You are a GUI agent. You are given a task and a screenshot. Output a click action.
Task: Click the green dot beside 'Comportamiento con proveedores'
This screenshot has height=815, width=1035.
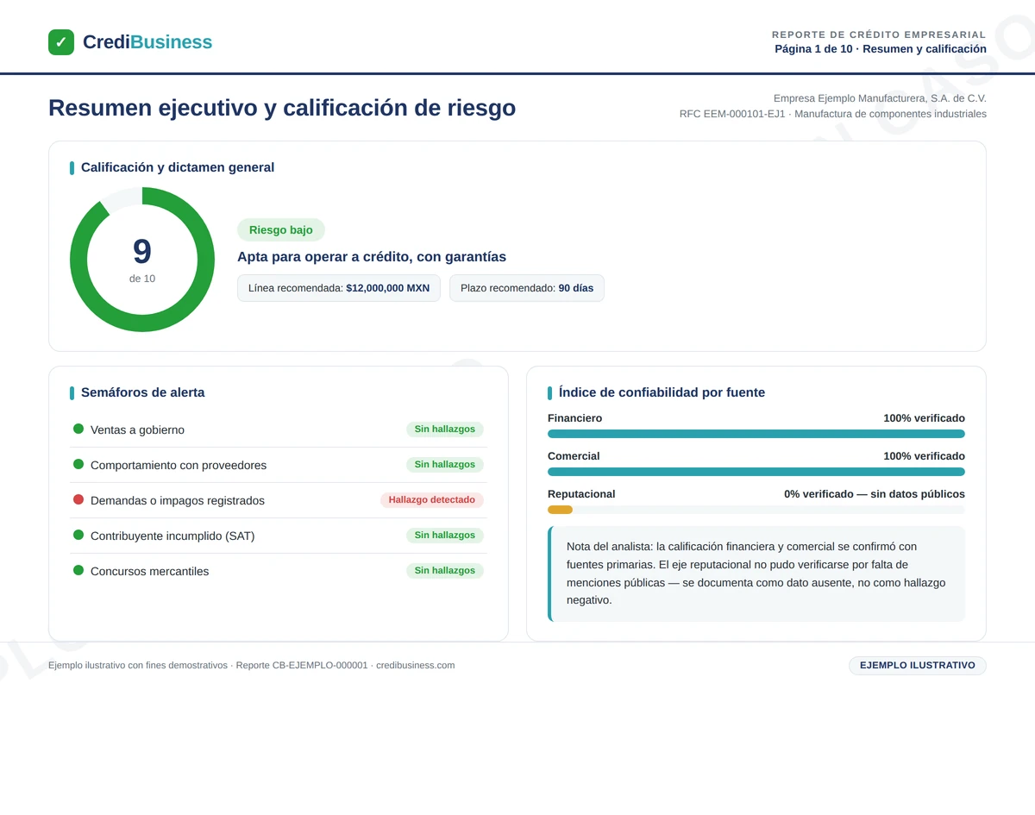pyautogui.click(x=78, y=464)
